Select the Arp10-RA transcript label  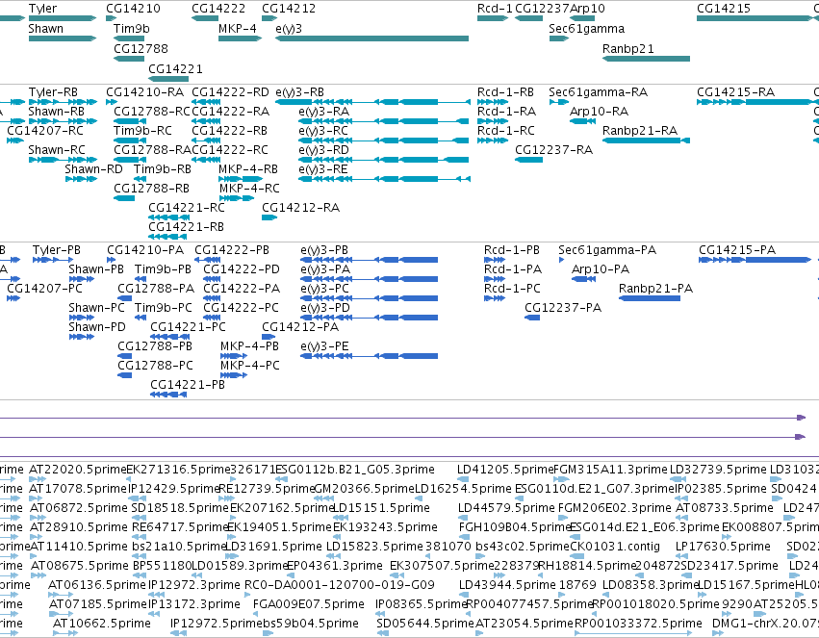(600, 112)
